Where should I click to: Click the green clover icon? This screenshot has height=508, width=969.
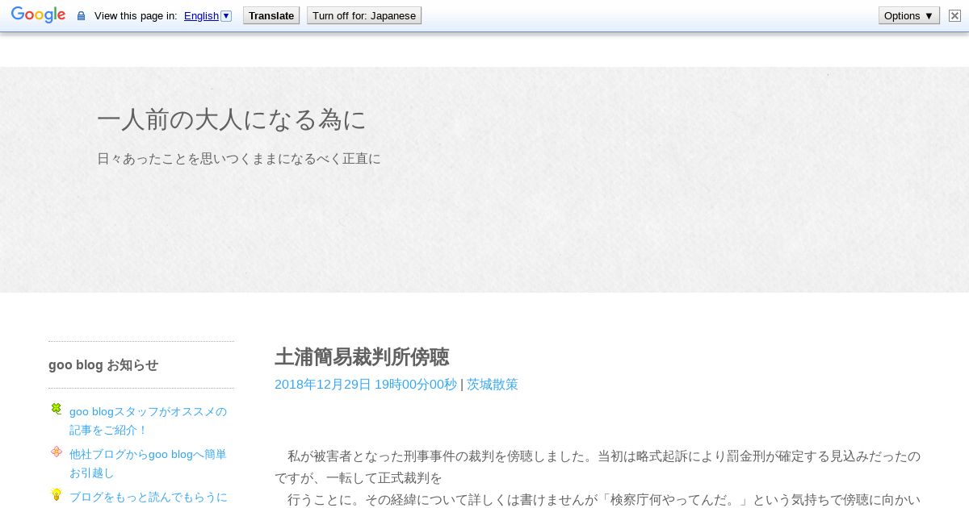(56, 409)
